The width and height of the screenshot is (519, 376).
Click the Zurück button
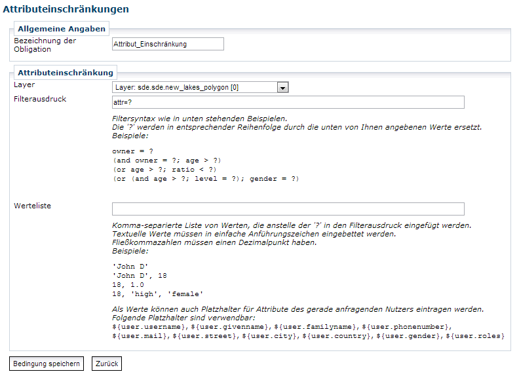pyautogui.click(x=107, y=364)
